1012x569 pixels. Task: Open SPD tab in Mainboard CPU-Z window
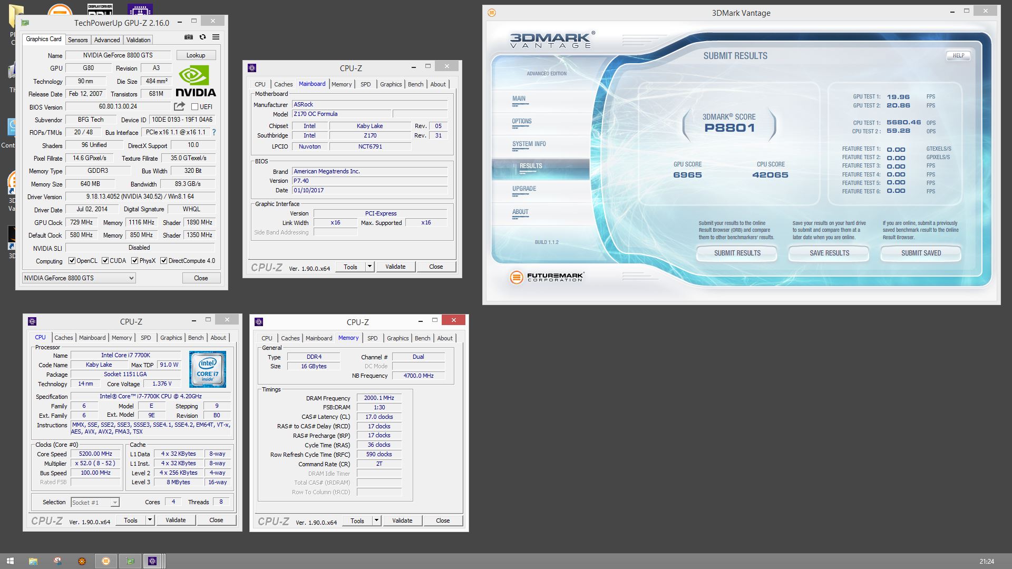tap(366, 84)
